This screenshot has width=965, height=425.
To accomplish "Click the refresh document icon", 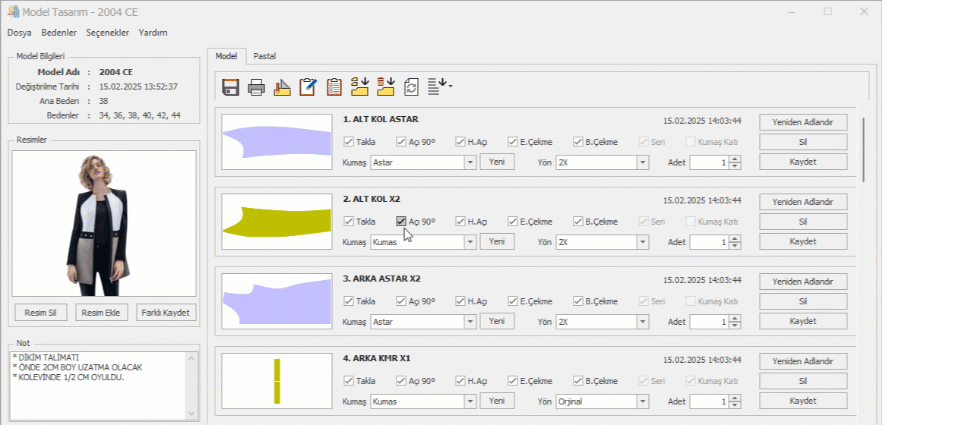I will [x=411, y=87].
